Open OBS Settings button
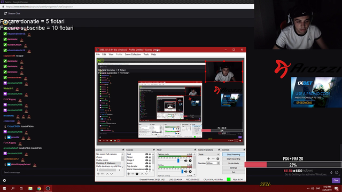The width and height of the screenshot is (342, 192). tap(234, 168)
